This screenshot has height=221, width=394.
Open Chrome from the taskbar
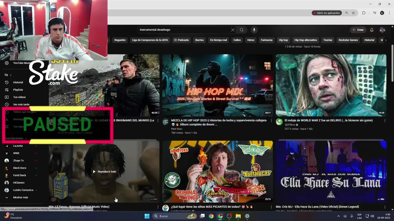211,216
